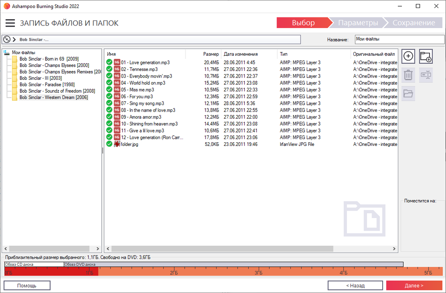Click the green check of folder.jpg
The width and height of the screenshot is (446, 293).
click(x=109, y=144)
